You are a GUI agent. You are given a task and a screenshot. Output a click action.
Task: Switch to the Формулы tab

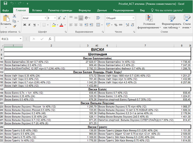pos(84,10)
